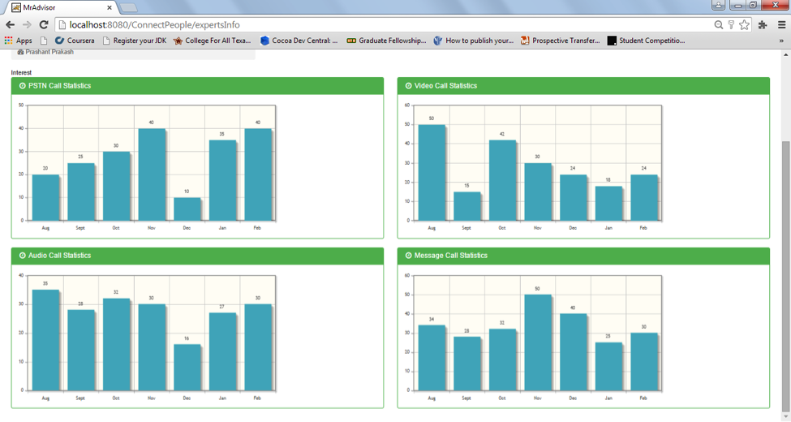Click the Aug bar in Video chart
Image resolution: width=791 pixels, height=422 pixels.
432,173
